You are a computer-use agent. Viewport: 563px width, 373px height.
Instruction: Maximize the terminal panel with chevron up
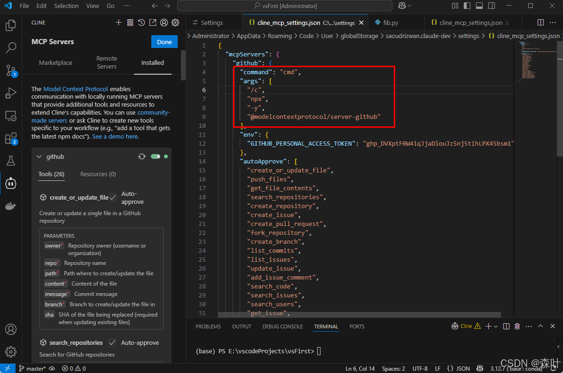pos(540,326)
